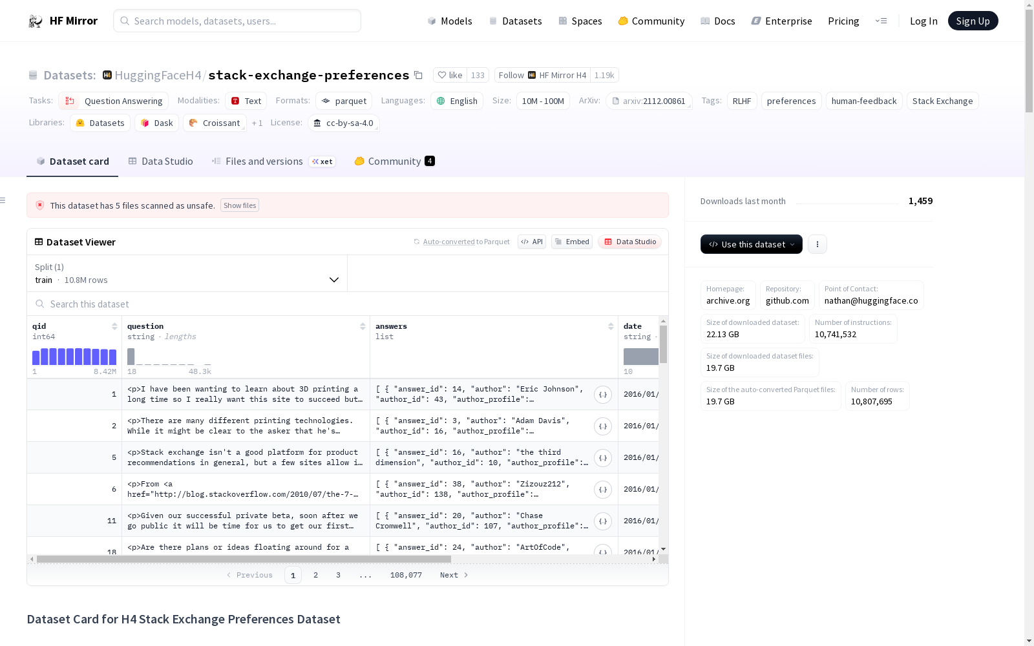Click the search magnifier in dataset search
The width and height of the screenshot is (1034, 646).
tap(40, 304)
